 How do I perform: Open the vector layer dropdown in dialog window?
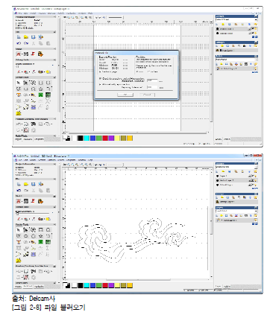[x=257, y=19]
